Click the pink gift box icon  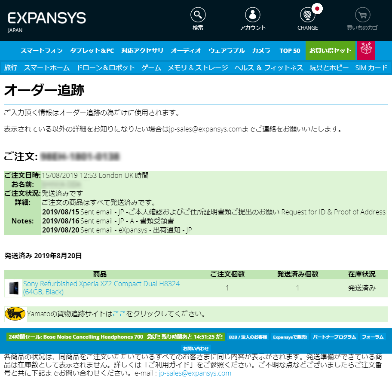[366, 51]
